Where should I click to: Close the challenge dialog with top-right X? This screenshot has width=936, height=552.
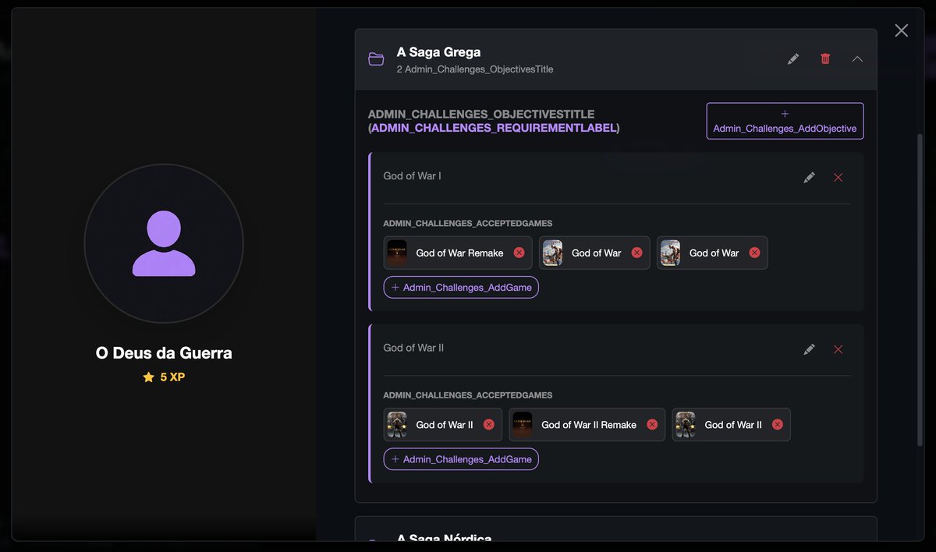(902, 30)
